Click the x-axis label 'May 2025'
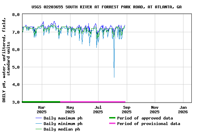199x133 pixels. click(x=70, y=110)
